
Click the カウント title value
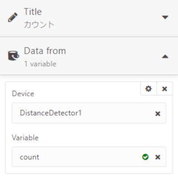[x=39, y=25]
